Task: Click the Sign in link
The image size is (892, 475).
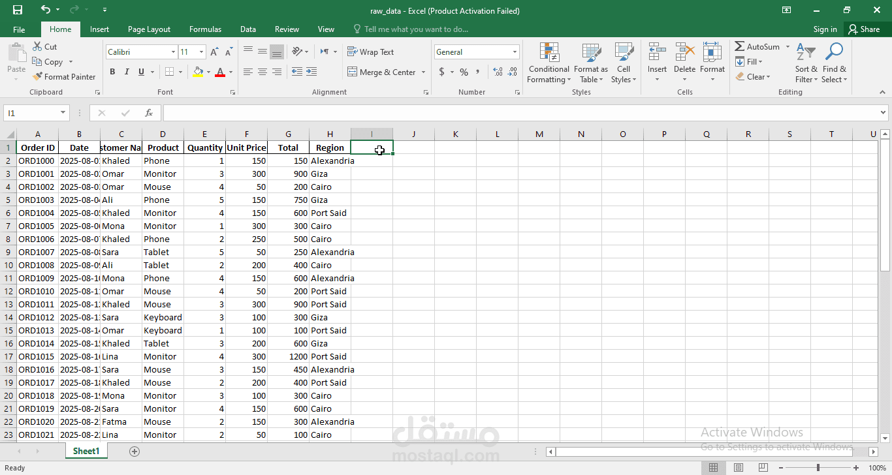Action: (825, 29)
